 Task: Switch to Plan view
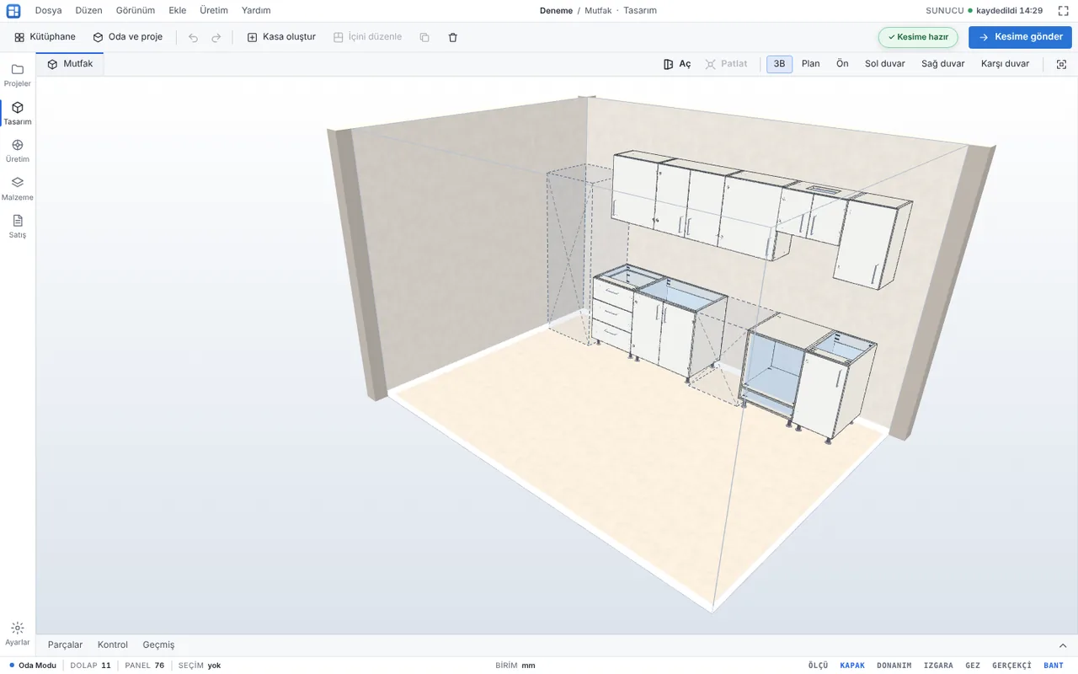(x=810, y=64)
